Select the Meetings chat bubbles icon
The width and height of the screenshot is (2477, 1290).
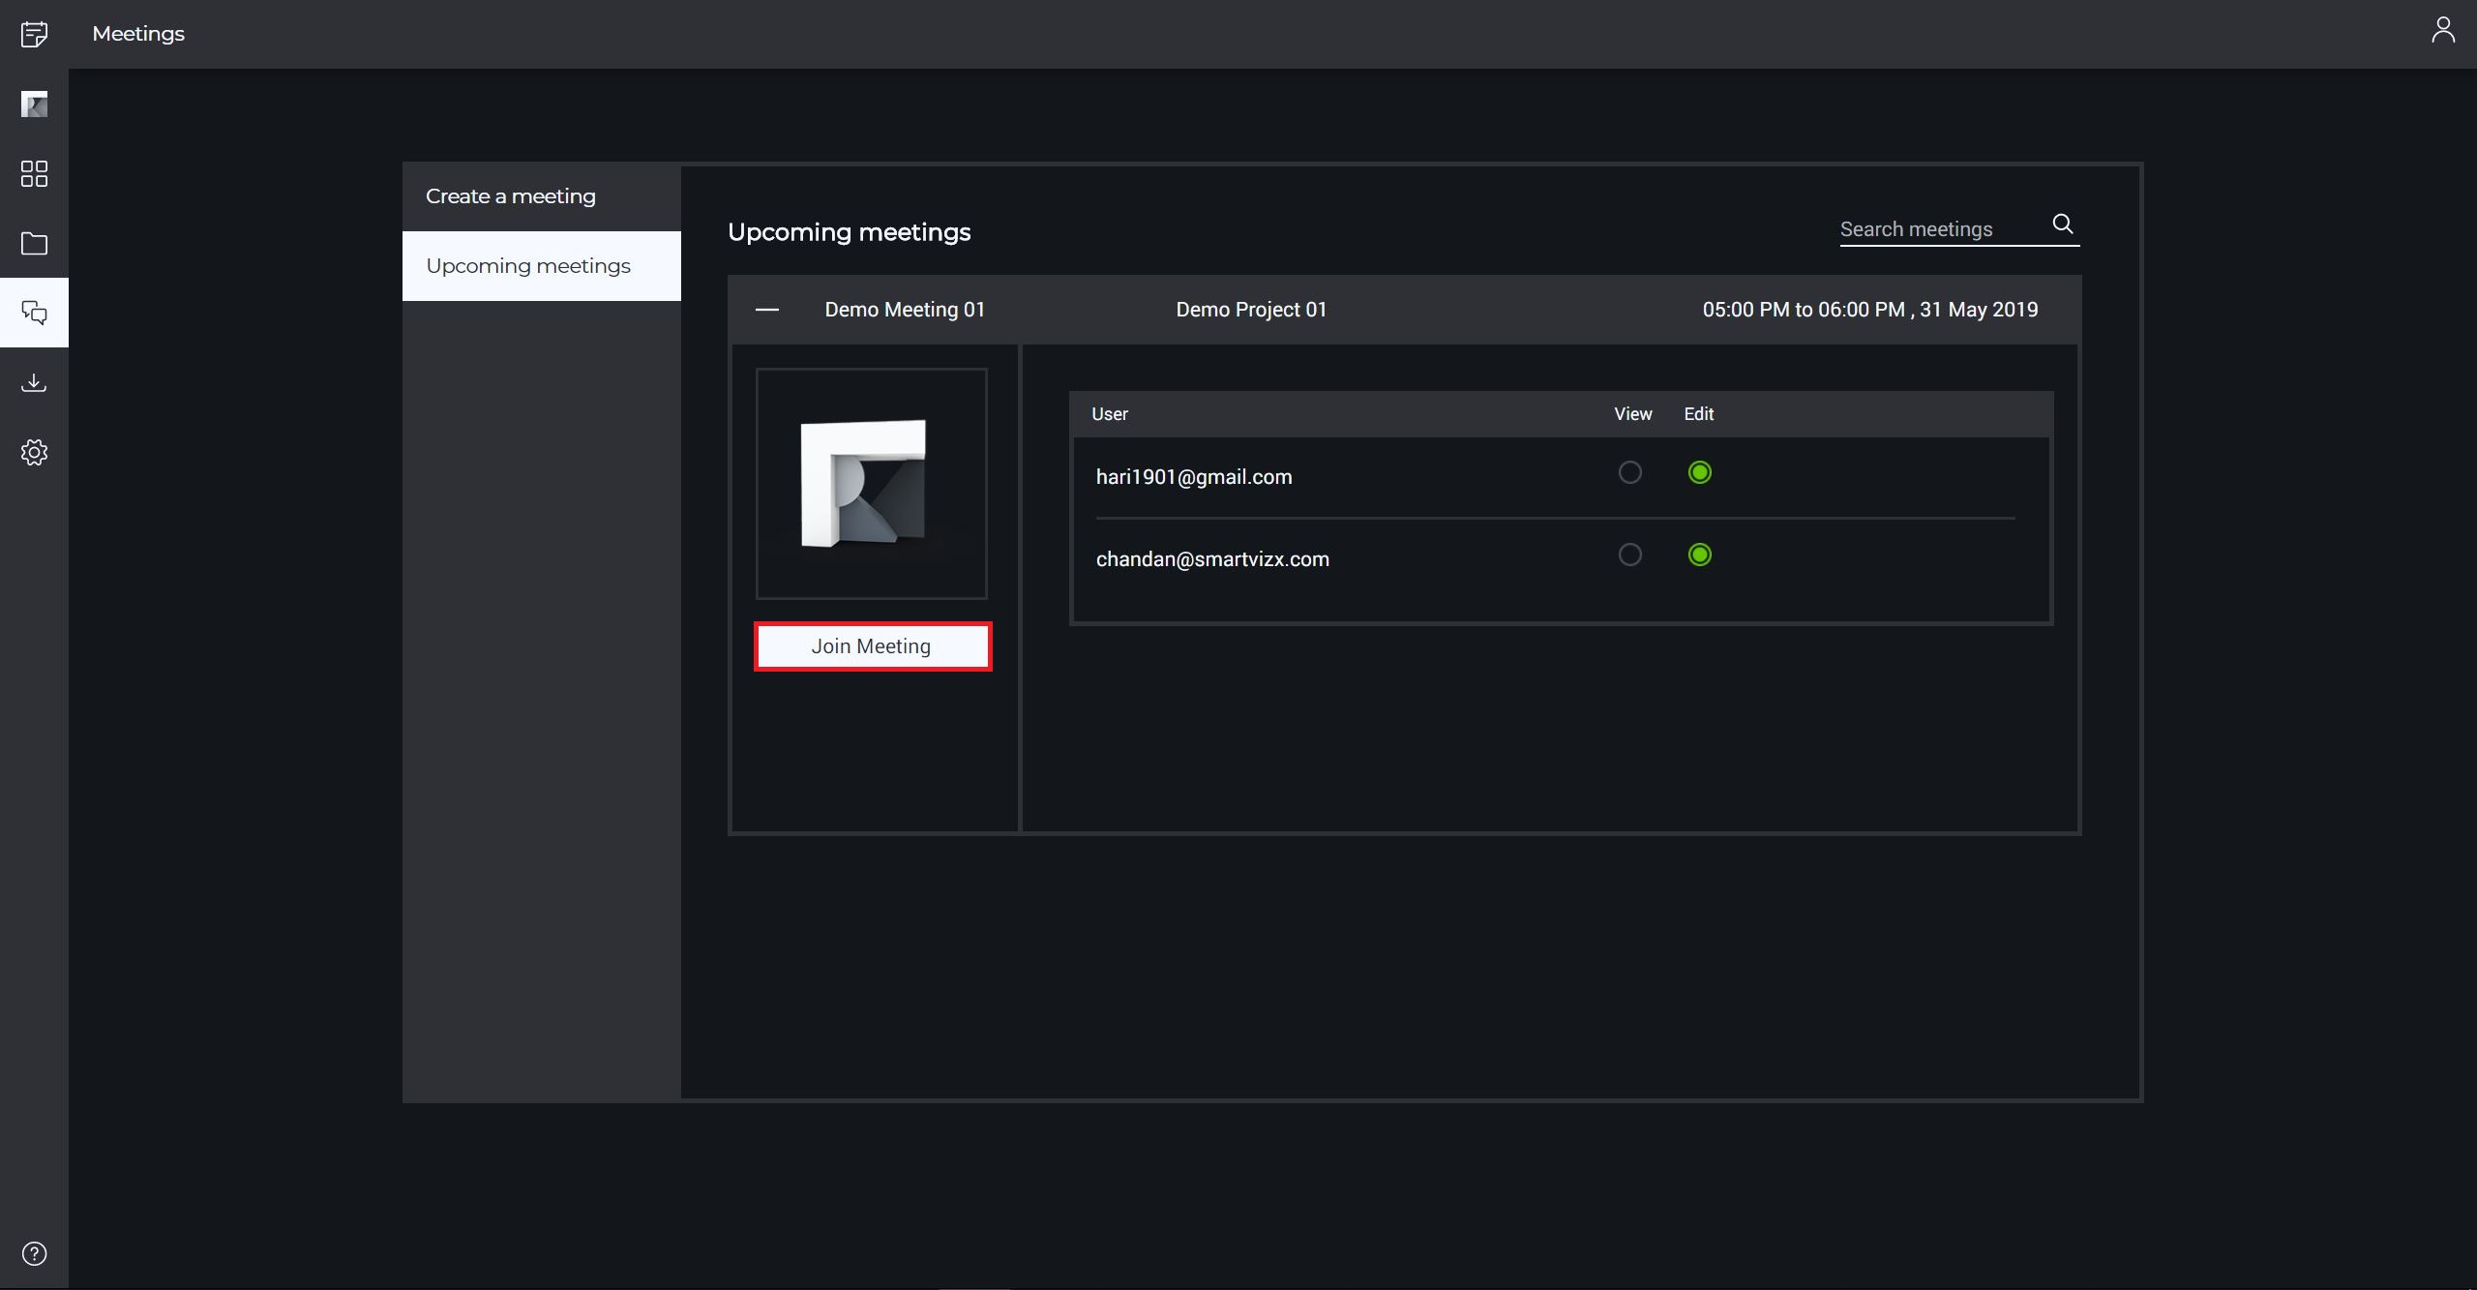click(x=34, y=313)
